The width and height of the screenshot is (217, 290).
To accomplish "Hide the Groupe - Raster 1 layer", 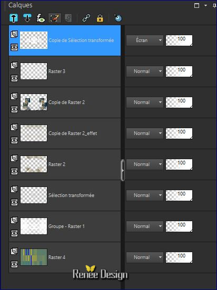I will click(14, 233).
